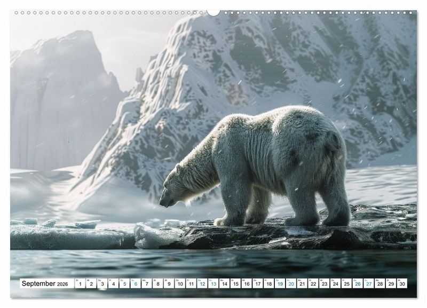Image resolution: width=427 pixels, height=308 pixels.
Task: Click Sunday the 20th date box
Action: click(x=291, y=283)
